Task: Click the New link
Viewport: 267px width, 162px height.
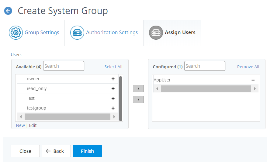Action: pos(20,125)
